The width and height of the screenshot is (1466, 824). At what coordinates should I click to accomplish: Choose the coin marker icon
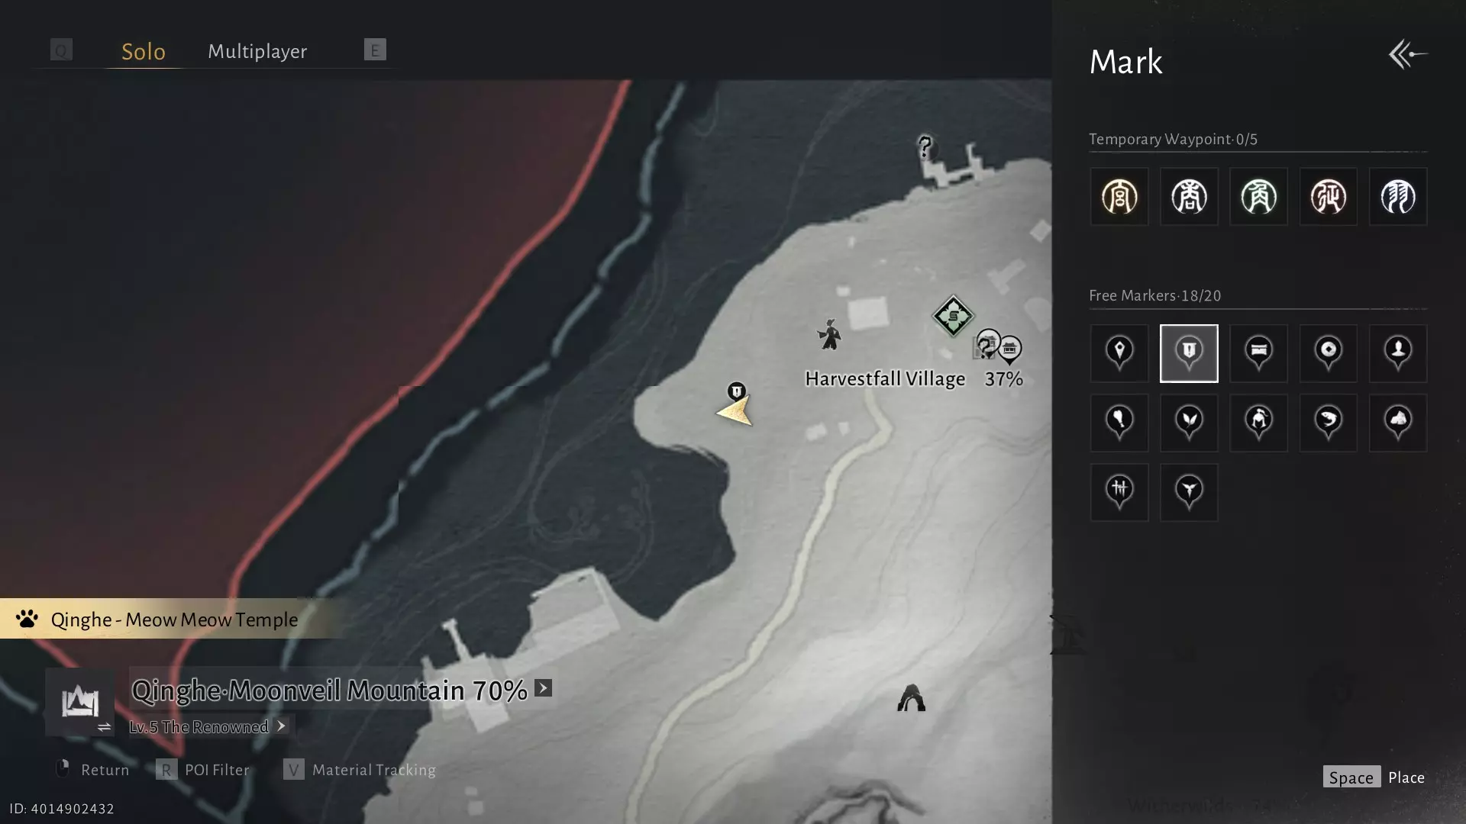(x=1328, y=353)
